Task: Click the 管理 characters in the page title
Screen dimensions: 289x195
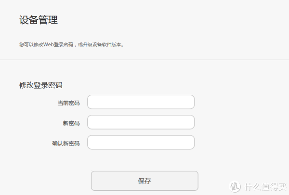Action: [x=48, y=20]
